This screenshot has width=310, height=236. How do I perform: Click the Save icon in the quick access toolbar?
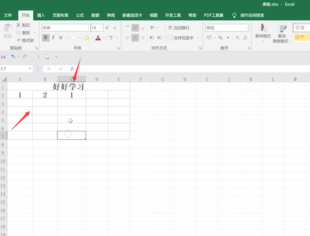3,57
